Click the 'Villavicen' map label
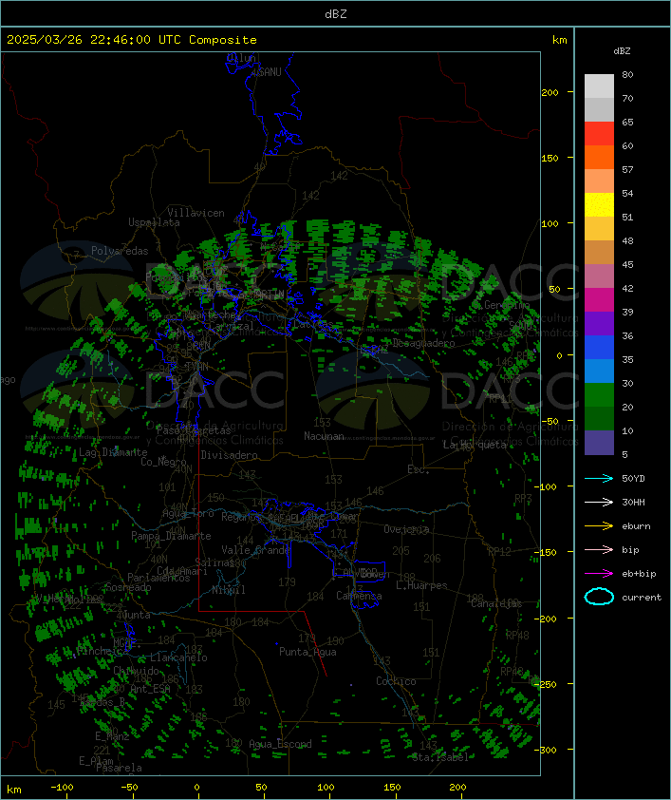 point(196,213)
